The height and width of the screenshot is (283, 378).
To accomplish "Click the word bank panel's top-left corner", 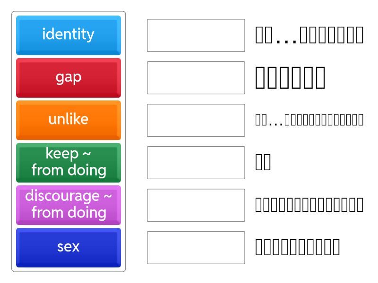I will click(13, 13).
